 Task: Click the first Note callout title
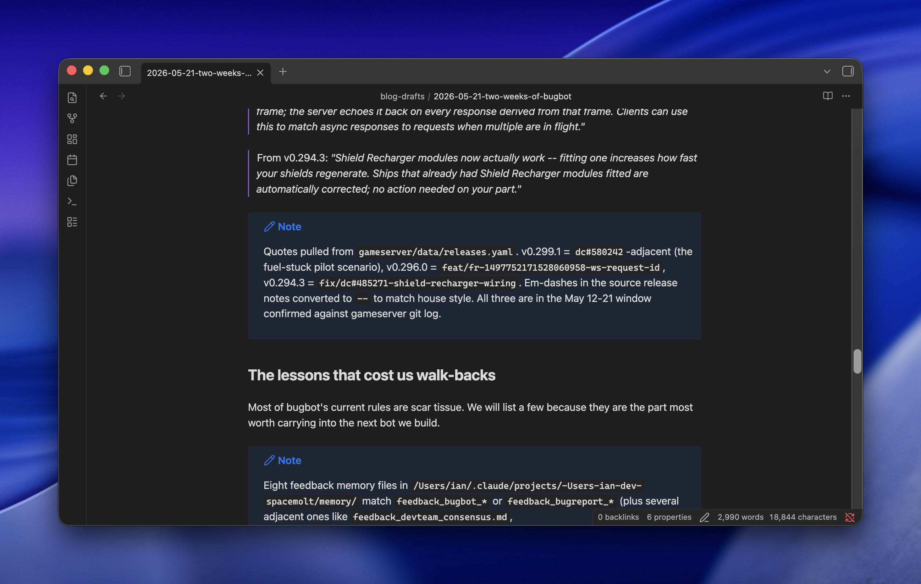tap(289, 227)
